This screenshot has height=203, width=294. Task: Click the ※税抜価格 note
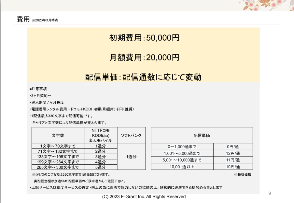[x=243, y=174]
